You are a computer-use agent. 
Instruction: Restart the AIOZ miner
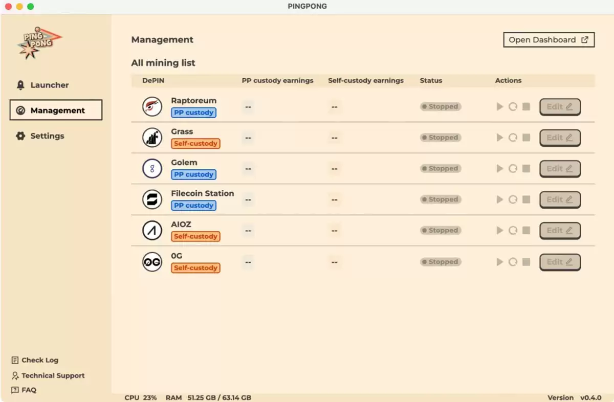pos(513,231)
